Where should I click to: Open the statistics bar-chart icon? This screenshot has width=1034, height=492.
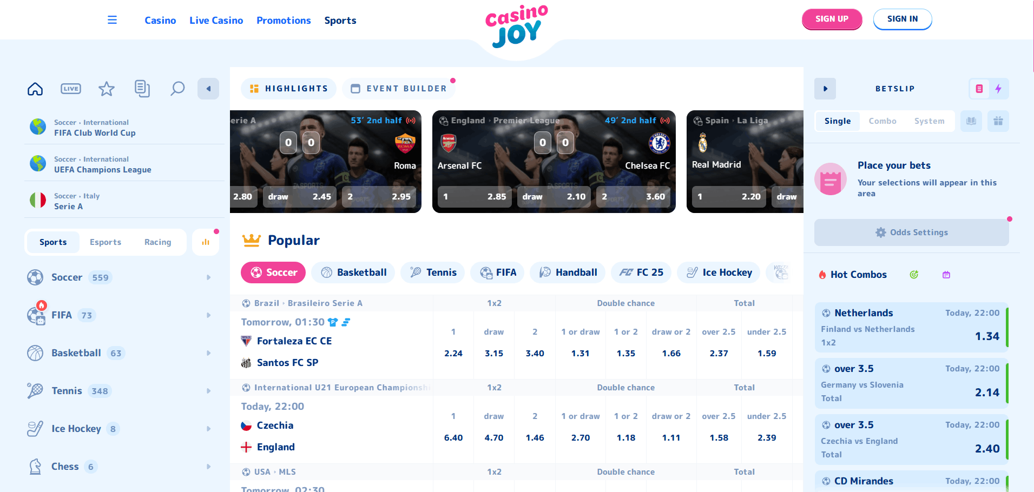point(206,242)
